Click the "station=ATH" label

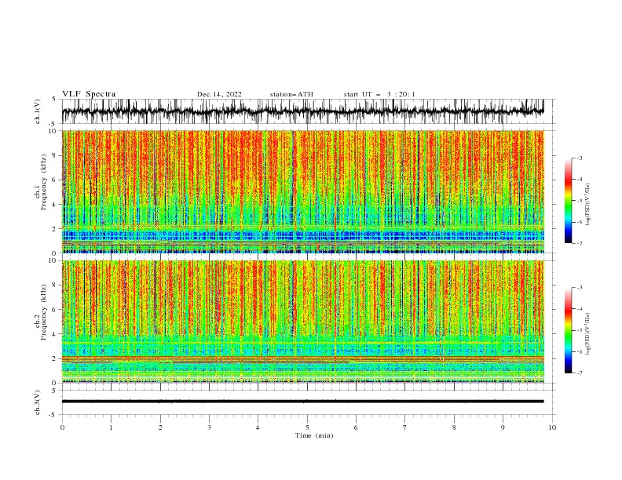291,94
